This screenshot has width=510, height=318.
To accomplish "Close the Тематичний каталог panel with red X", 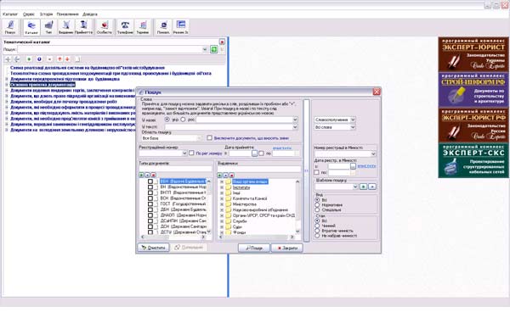I will pos(222,42).
